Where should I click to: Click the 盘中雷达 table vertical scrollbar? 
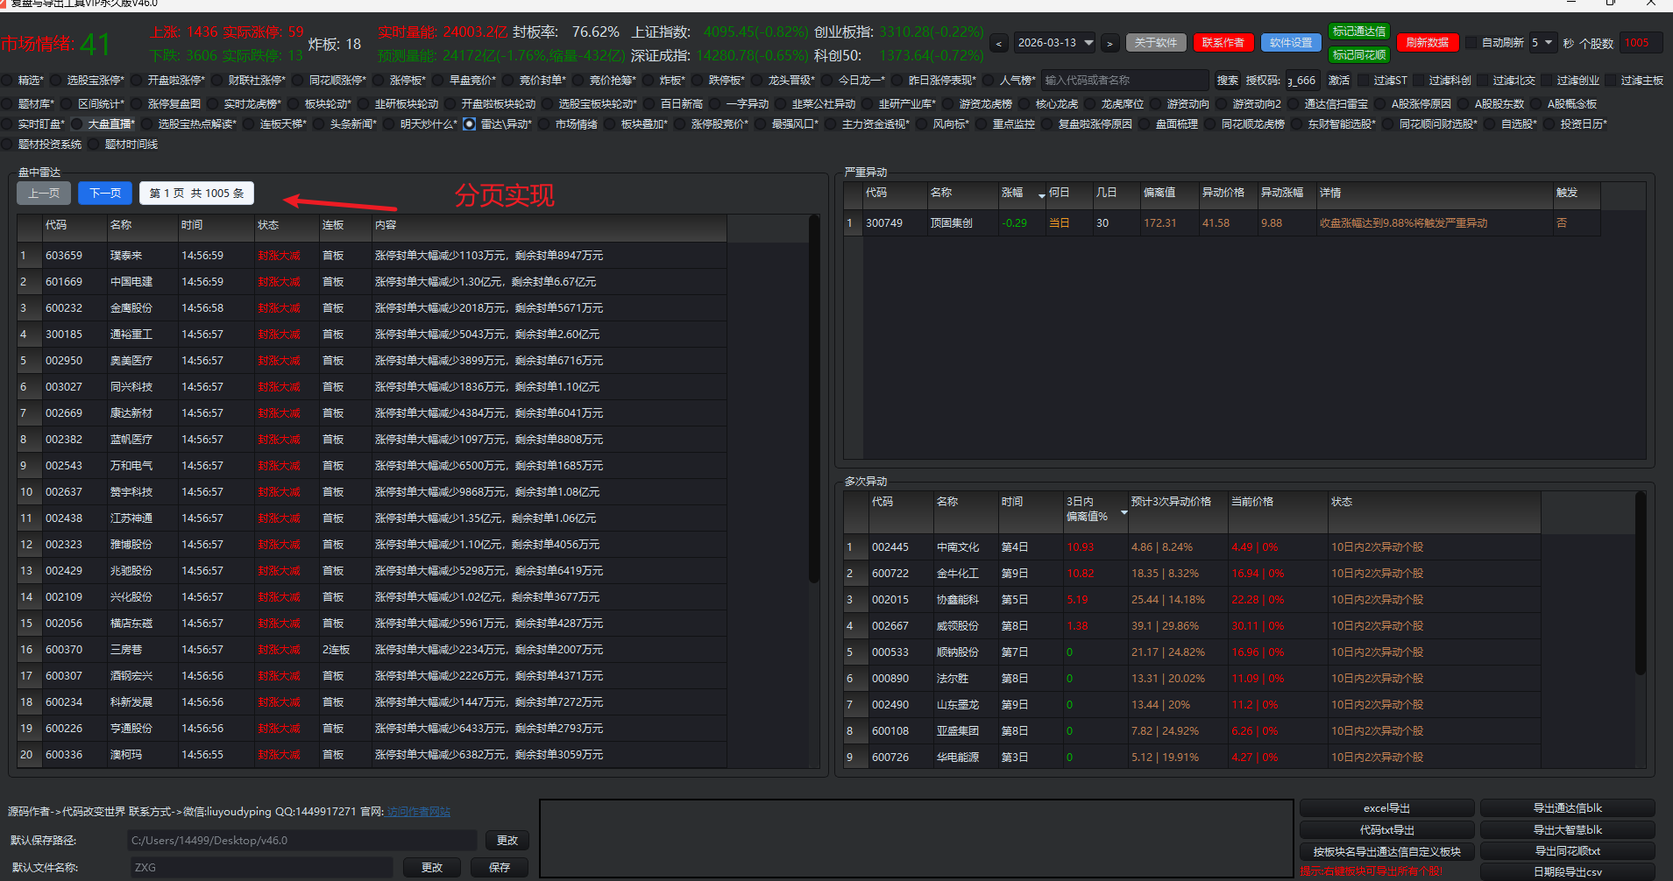pos(813,403)
